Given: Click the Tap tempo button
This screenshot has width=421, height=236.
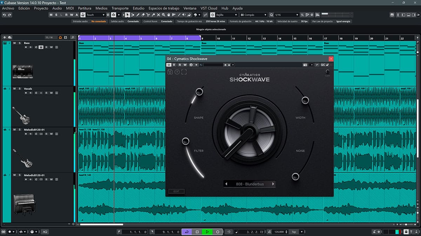Looking at the screenshot, I should [294, 232].
